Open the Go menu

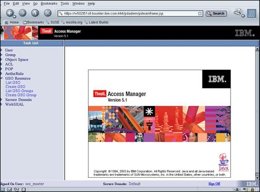coord(35,4)
